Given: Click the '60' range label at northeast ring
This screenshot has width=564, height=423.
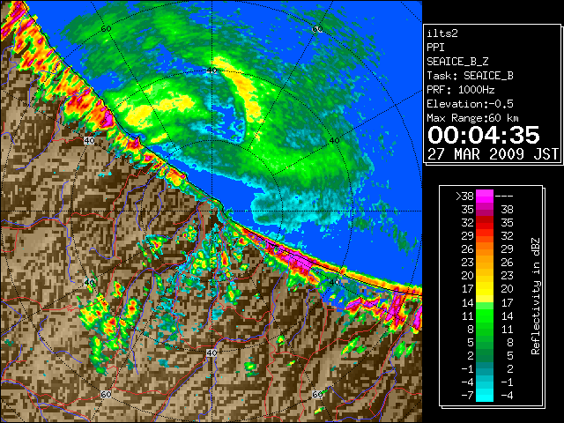Looking at the screenshot, I should [x=317, y=29].
